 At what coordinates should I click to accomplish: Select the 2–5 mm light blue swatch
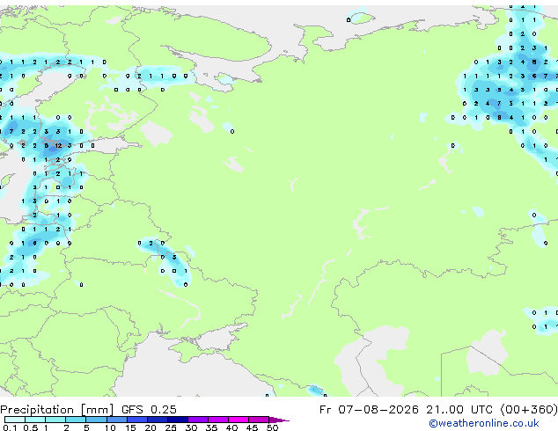pyautogui.click(x=76, y=420)
